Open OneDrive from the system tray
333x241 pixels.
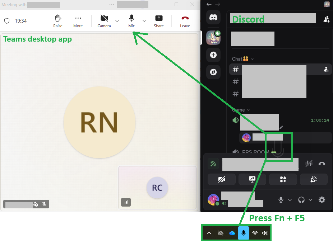(232, 233)
